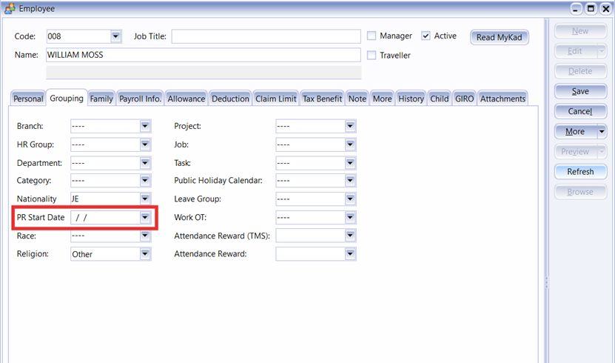Tick the Manager checkbox
615x363 pixels.
click(x=372, y=36)
